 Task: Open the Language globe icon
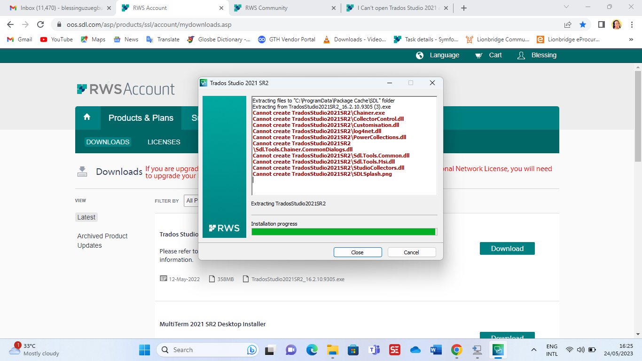tap(420, 55)
